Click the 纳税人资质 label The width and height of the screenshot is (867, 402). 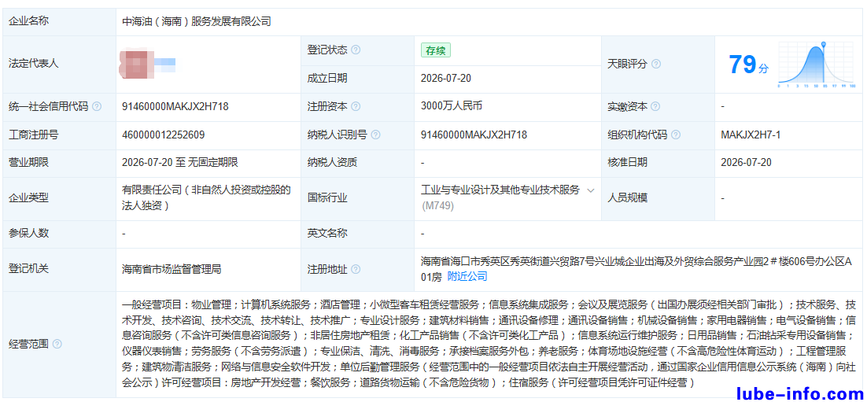pos(332,163)
